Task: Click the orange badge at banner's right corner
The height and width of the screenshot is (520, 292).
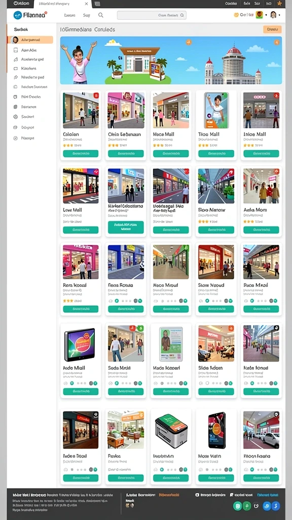Action: tap(277, 42)
